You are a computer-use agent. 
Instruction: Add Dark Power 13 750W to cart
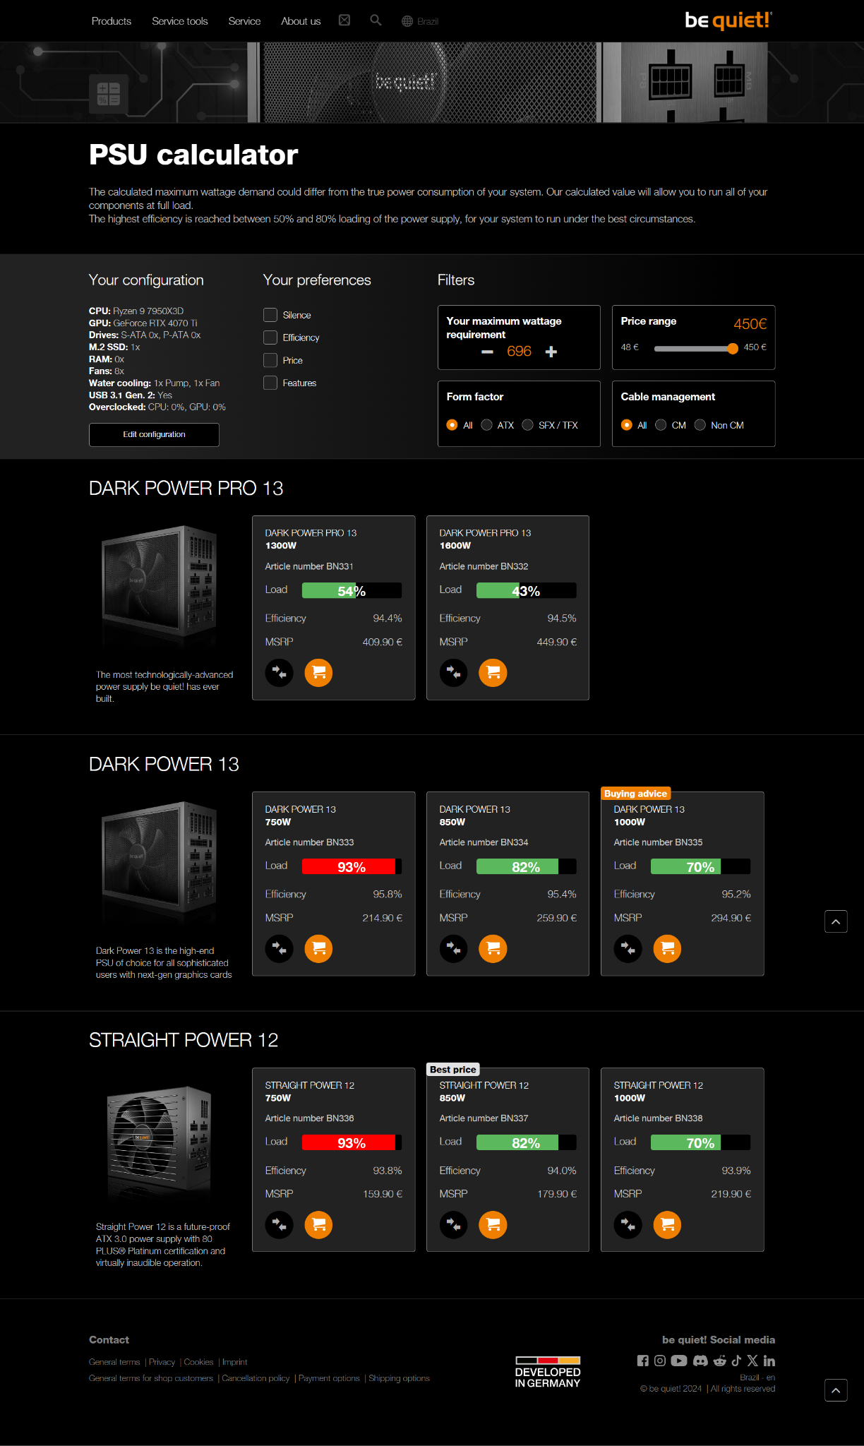point(319,949)
